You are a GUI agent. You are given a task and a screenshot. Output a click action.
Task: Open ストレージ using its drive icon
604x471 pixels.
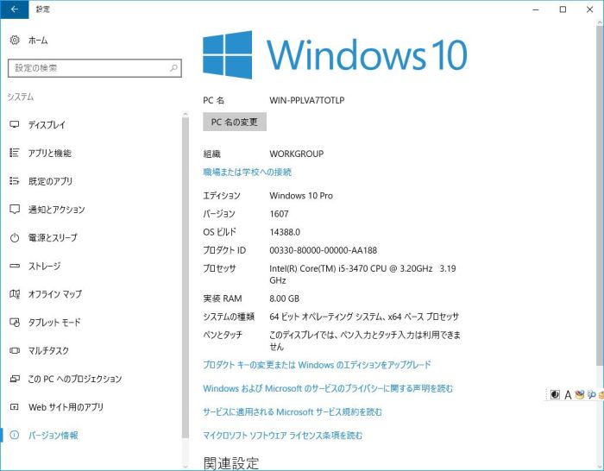(x=15, y=267)
